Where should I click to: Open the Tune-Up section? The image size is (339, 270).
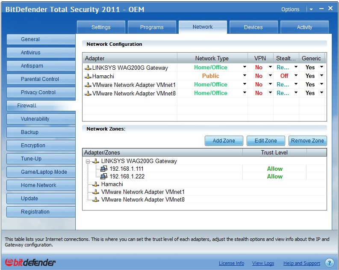pyautogui.click(x=41, y=159)
